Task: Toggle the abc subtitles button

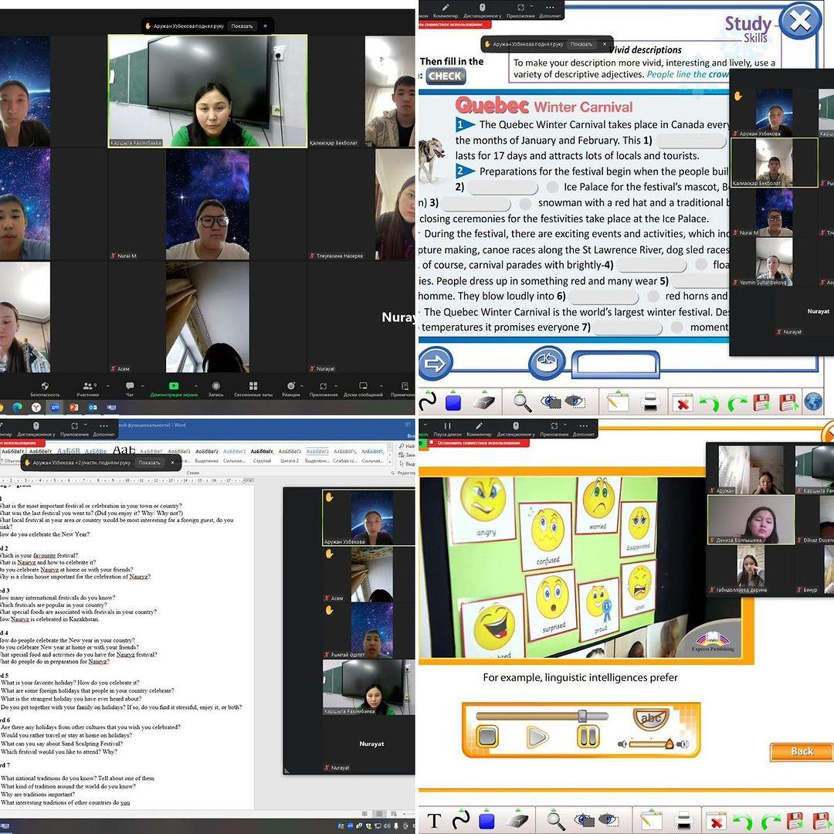Action: point(651,719)
